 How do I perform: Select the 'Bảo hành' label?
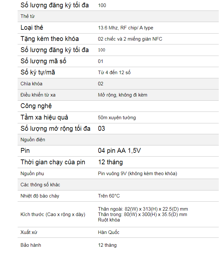pos(31,245)
